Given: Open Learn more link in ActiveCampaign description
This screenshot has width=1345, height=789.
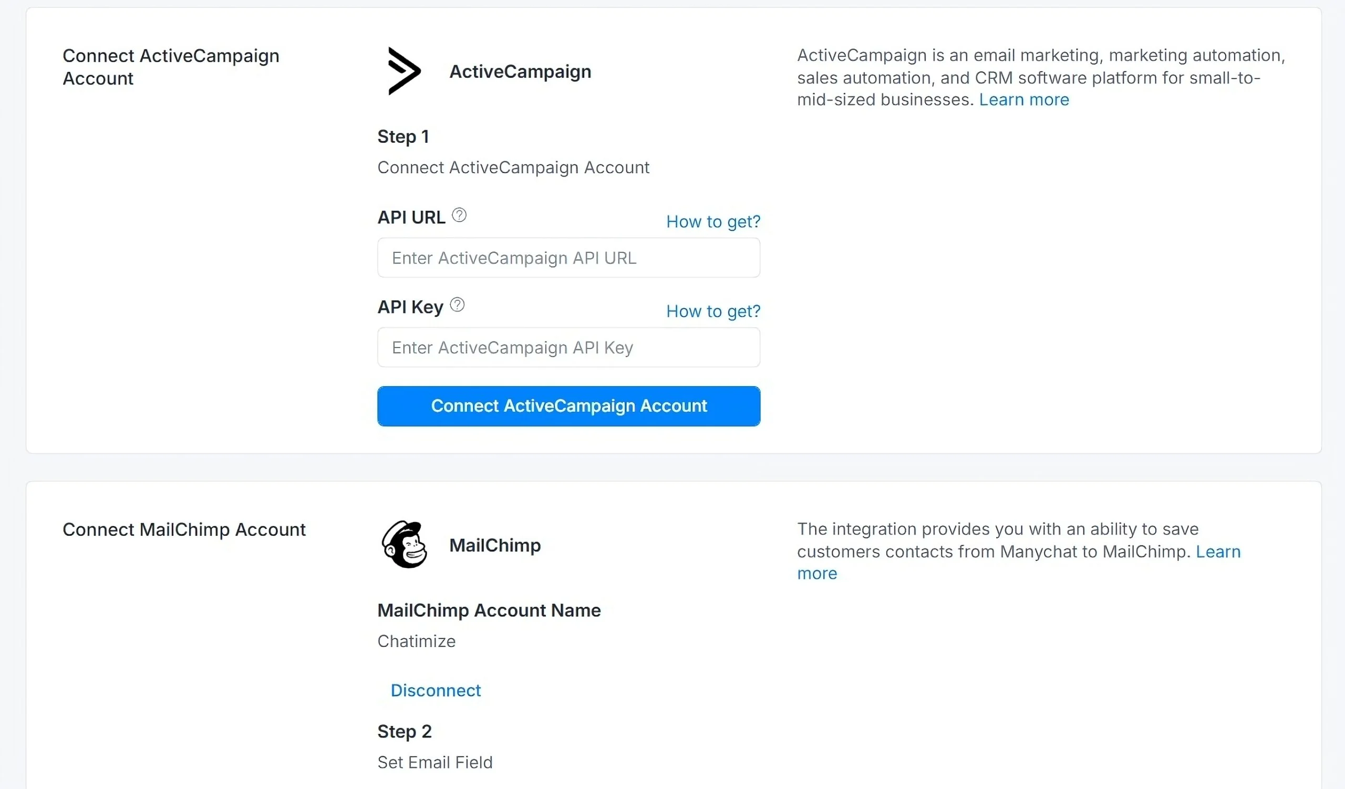Looking at the screenshot, I should [1023, 100].
